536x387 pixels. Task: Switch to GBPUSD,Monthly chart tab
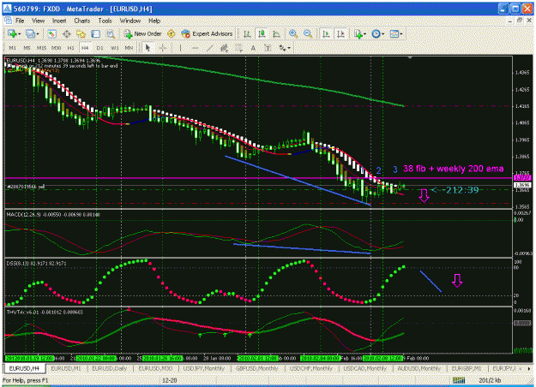[x=256, y=368]
